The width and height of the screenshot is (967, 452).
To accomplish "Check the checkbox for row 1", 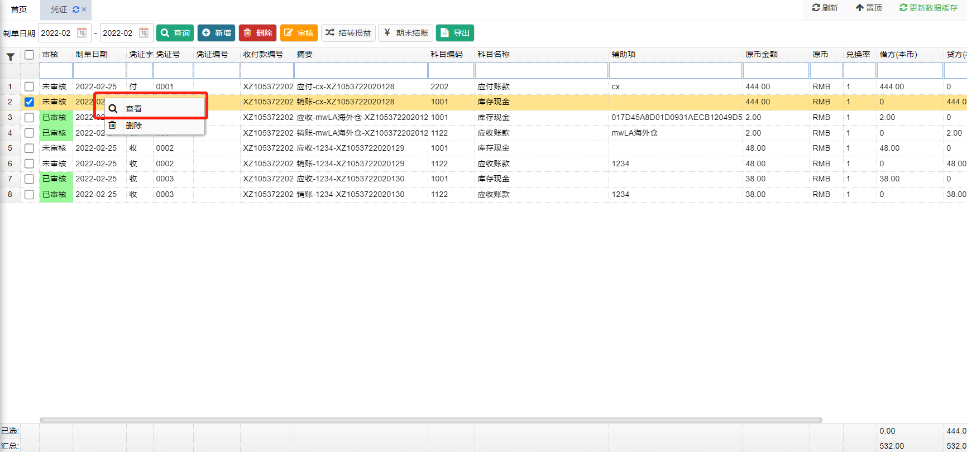I will tap(30, 86).
